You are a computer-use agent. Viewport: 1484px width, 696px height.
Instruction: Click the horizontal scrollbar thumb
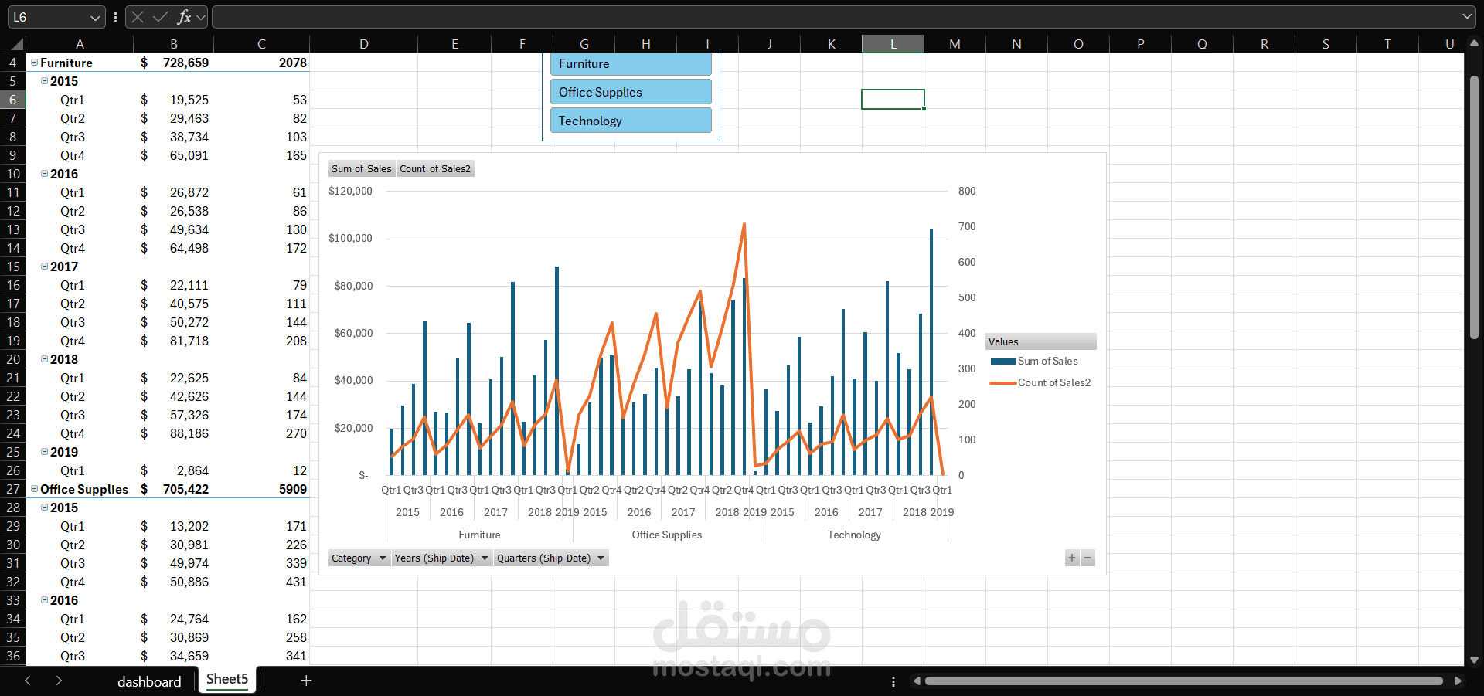(x=1184, y=681)
